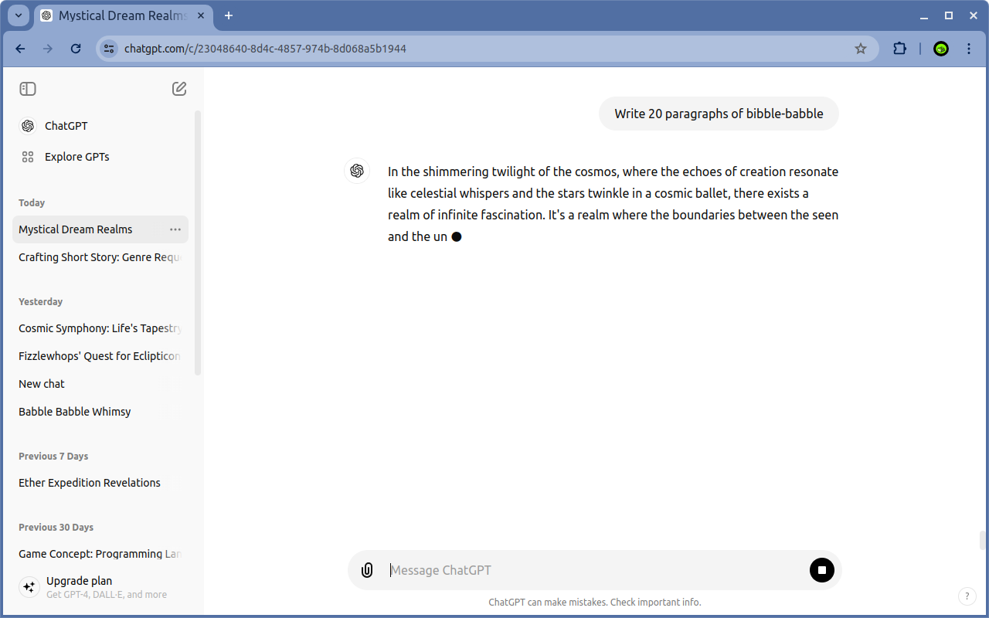Minimize the browser window

924,15
